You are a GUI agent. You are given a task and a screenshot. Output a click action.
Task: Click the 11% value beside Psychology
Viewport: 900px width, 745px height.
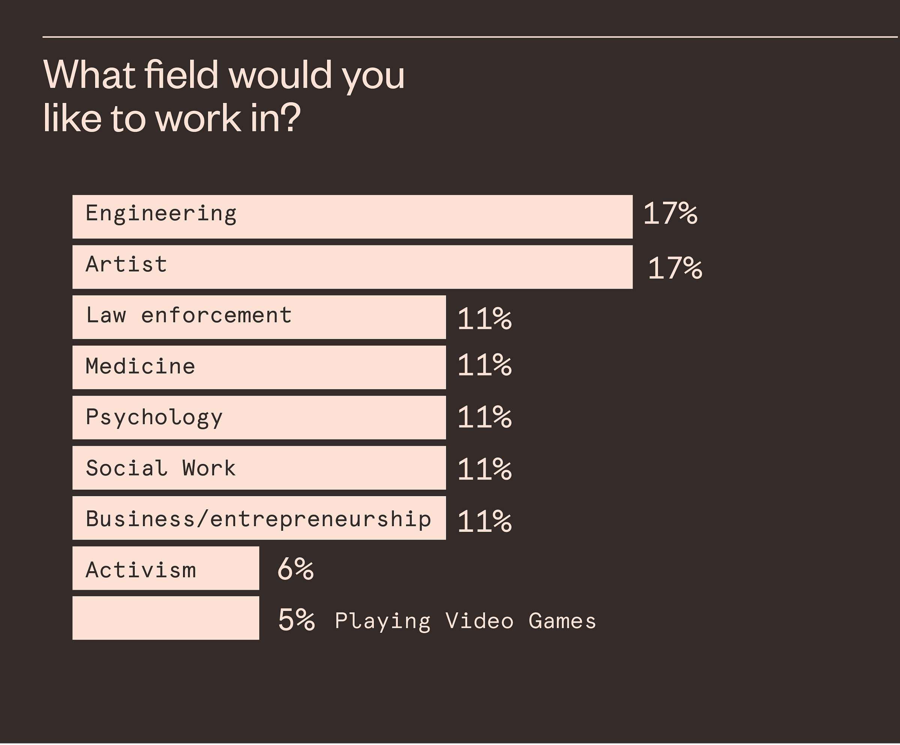[485, 417]
